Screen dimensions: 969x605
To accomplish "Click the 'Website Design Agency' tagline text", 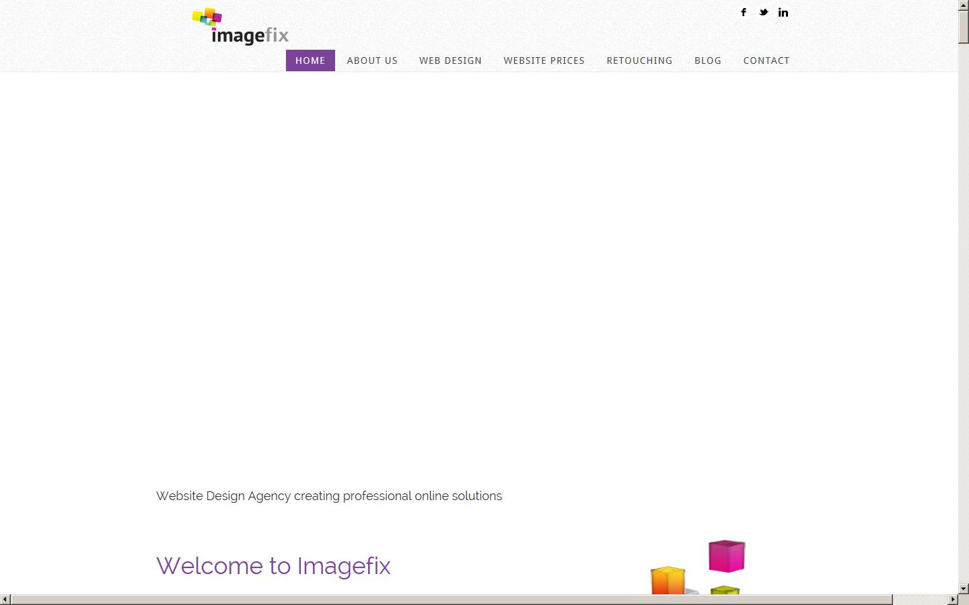I will pyautogui.click(x=328, y=496).
